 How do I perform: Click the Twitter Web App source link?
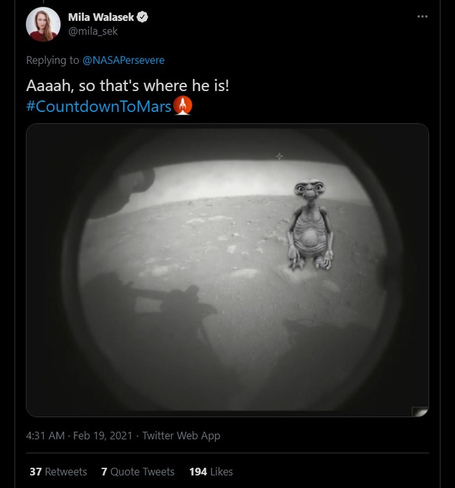pos(181,435)
